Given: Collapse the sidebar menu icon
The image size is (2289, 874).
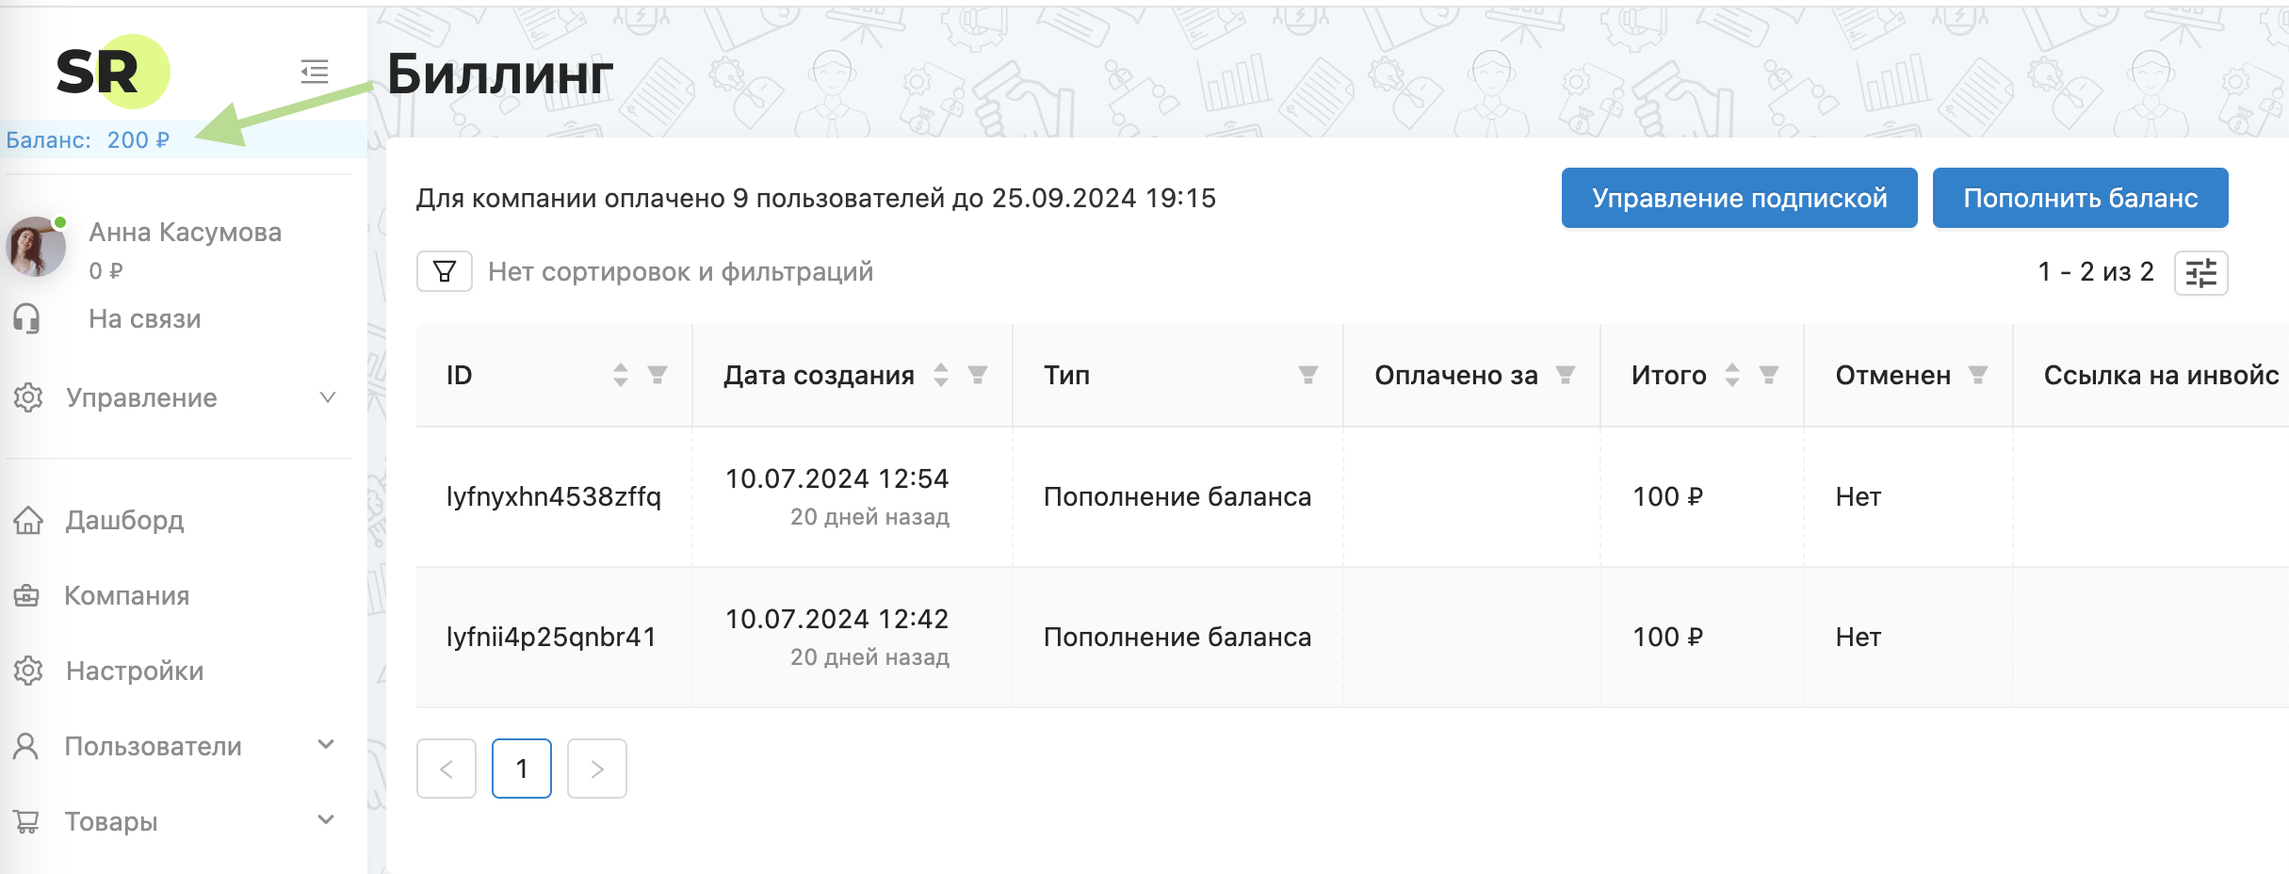Looking at the screenshot, I should (315, 72).
